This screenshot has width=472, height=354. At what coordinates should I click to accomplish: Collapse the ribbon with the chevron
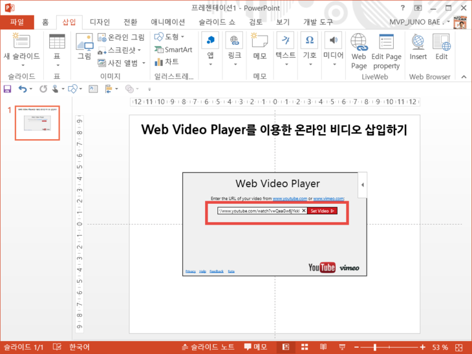point(464,77)
